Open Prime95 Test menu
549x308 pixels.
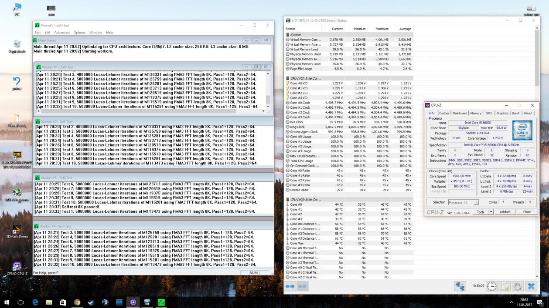click(x=38, y=33)
